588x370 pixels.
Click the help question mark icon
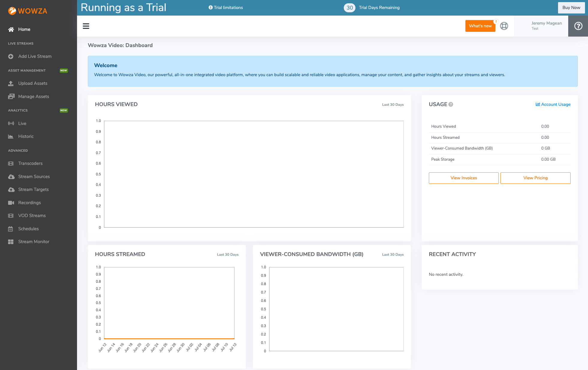tap(578, 26)
